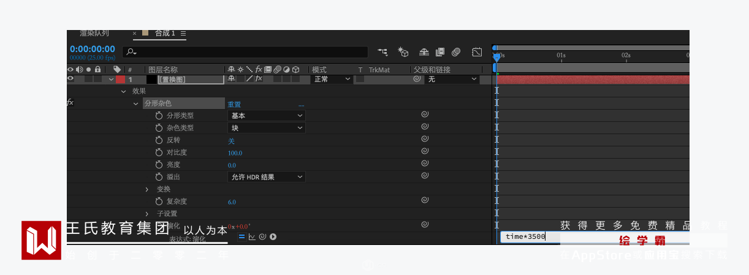Click stopwatch for 杂色类型 property
Screen dimensions: 749x275
pos(159,127)
